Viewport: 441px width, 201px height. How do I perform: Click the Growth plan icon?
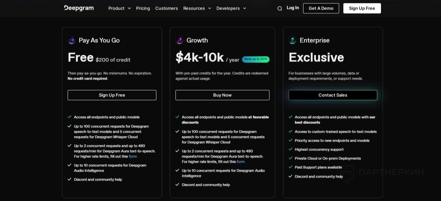(x=179, y=40)
